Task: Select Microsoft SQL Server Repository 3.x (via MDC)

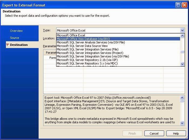Action: tap(118, 63)
